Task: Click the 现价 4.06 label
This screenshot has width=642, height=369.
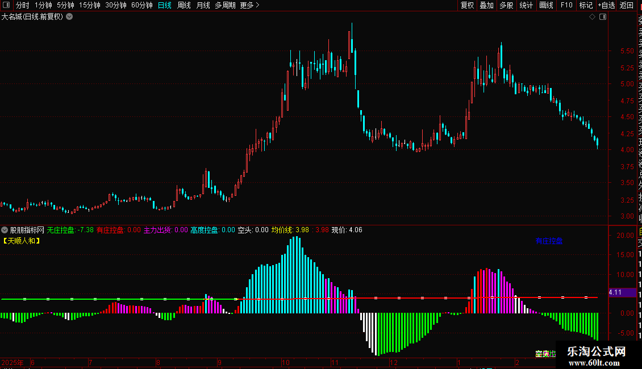Action: click(347, 230)
